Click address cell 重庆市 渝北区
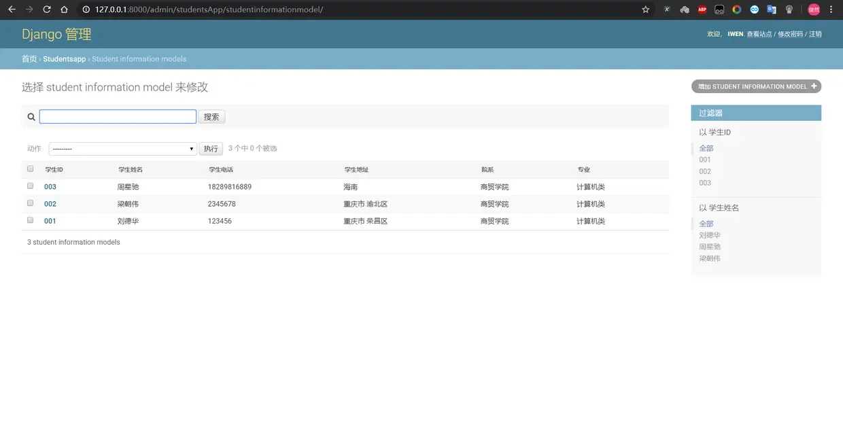 pos(366,204)
